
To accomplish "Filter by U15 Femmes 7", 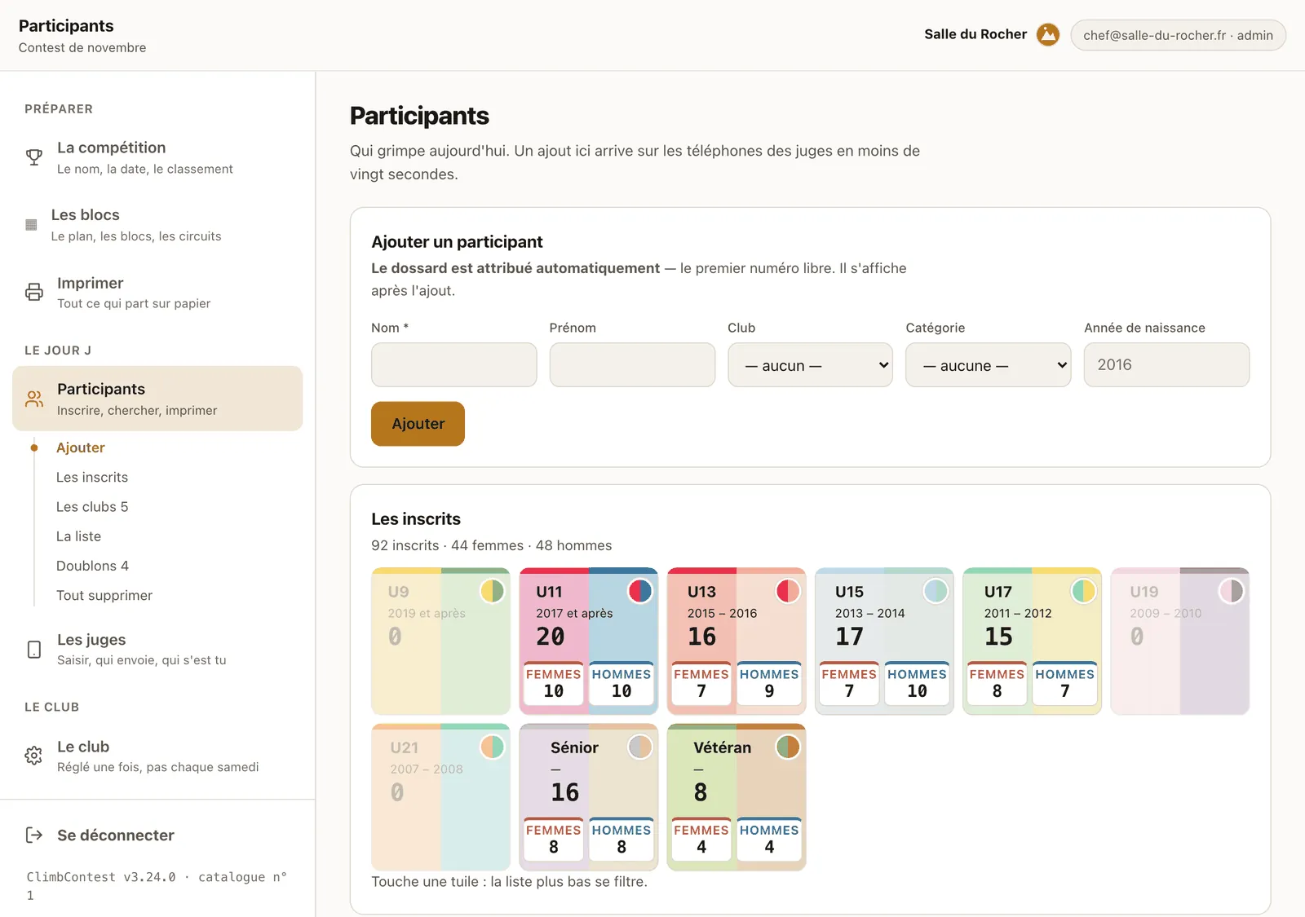I will click(x=849, y=683).
